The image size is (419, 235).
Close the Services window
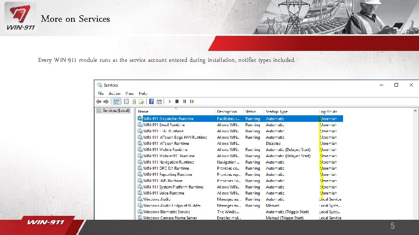click(411, 85)
